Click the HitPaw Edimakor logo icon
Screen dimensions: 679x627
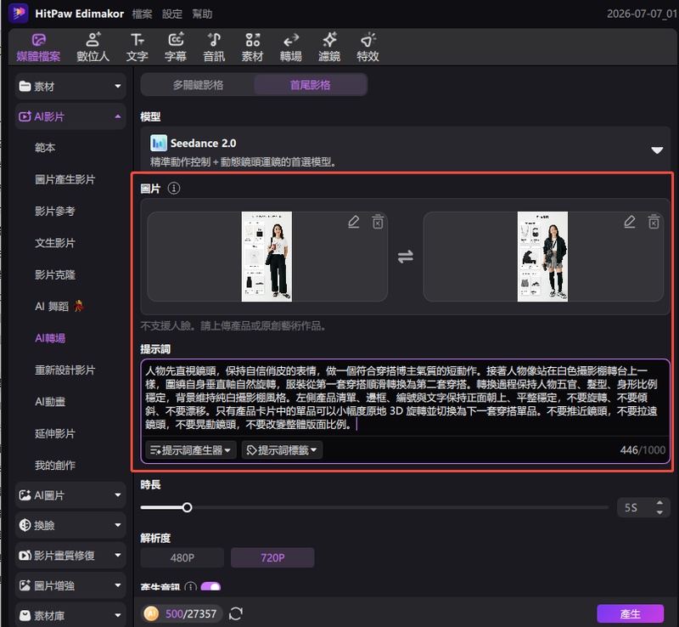pyautogui.click(x=18, y=14)
